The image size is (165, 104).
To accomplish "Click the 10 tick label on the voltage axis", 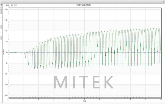I will (x=6, y=31).
